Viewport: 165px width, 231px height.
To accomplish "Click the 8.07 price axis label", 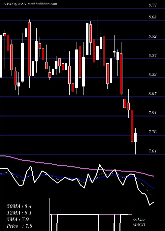I will [x=152, y=93].
